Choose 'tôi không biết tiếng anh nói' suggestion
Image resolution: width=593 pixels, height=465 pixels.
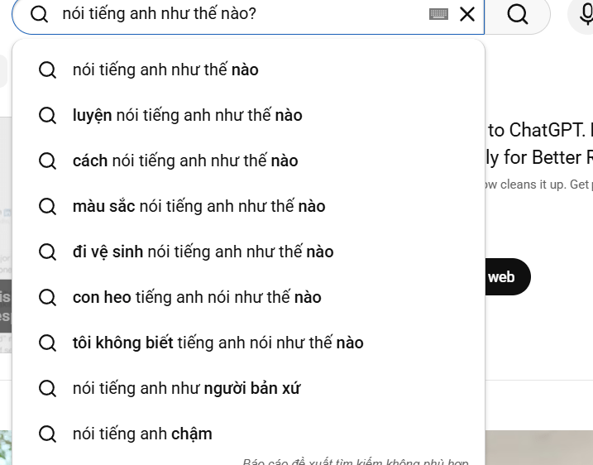(x=218, y=343)
